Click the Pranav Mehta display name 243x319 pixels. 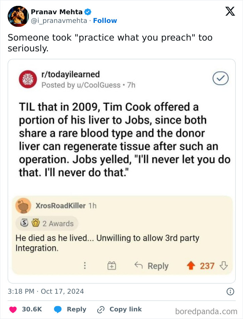(x=57, y=12)
